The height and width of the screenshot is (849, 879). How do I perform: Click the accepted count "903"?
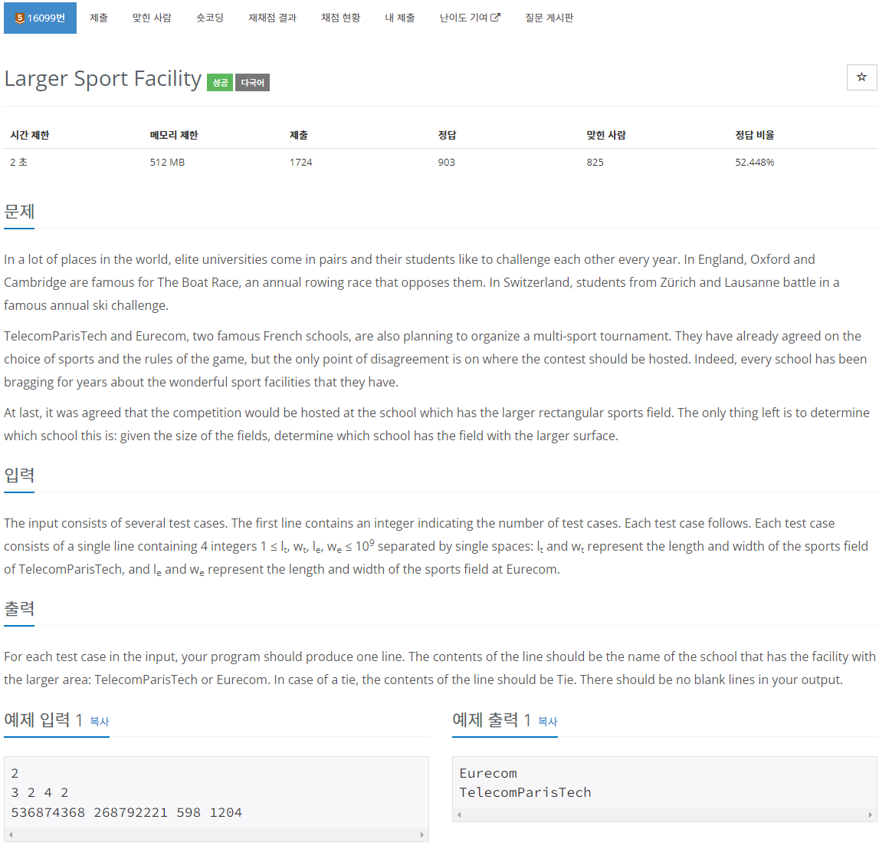coord(446,162)
